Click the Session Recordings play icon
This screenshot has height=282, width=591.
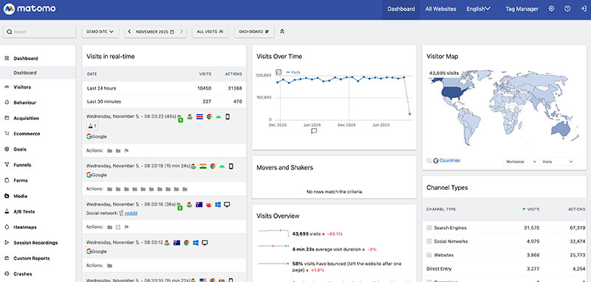coord(7,242)
